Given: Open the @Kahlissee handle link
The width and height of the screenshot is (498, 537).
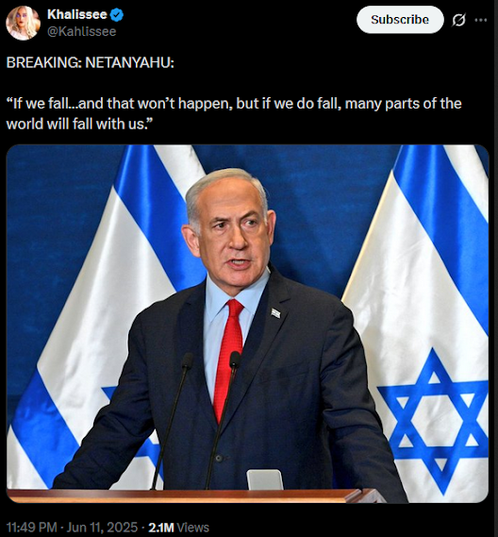Looking at the screenshot, I should click(81, 31).
